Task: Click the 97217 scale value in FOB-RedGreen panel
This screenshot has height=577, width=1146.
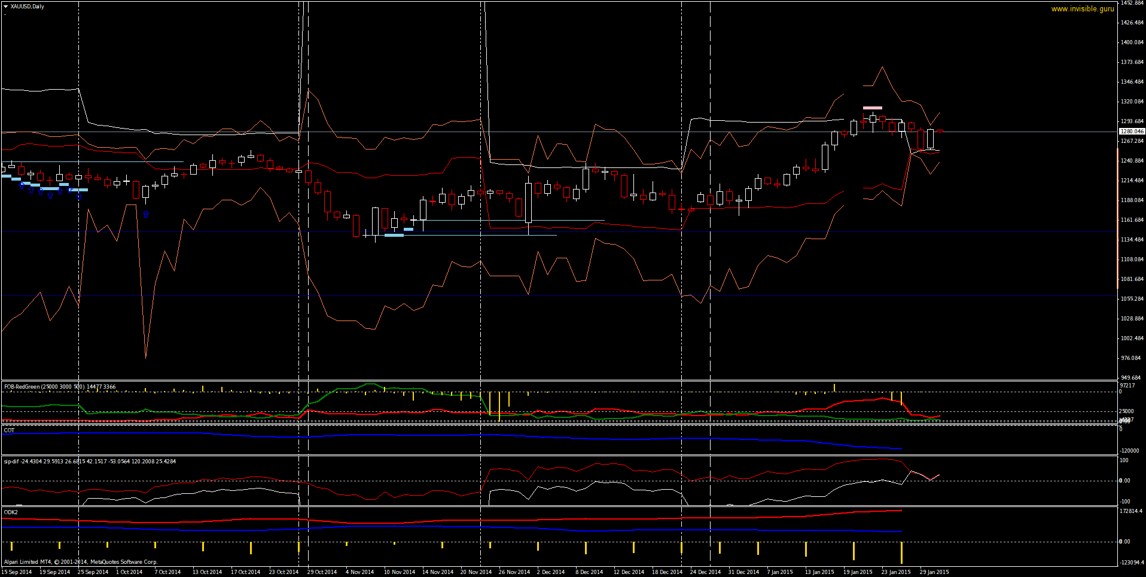Action: tap(1127, 386)
